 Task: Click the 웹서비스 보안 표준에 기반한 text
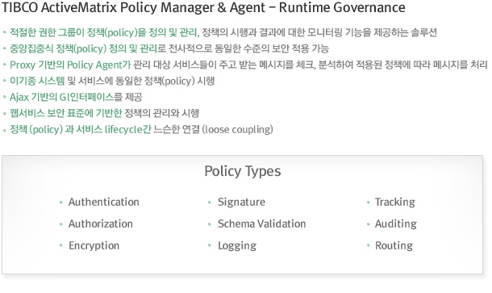point(65,113)
